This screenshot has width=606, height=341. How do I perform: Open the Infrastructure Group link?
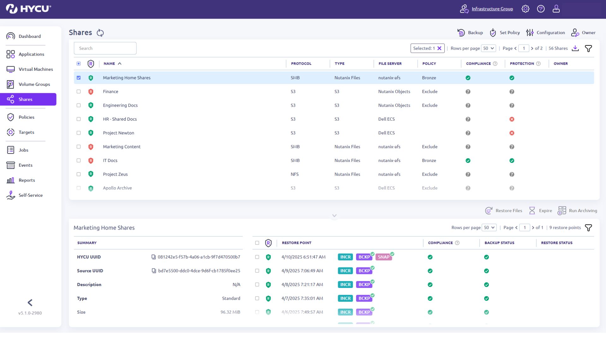[x=492, y=9]
